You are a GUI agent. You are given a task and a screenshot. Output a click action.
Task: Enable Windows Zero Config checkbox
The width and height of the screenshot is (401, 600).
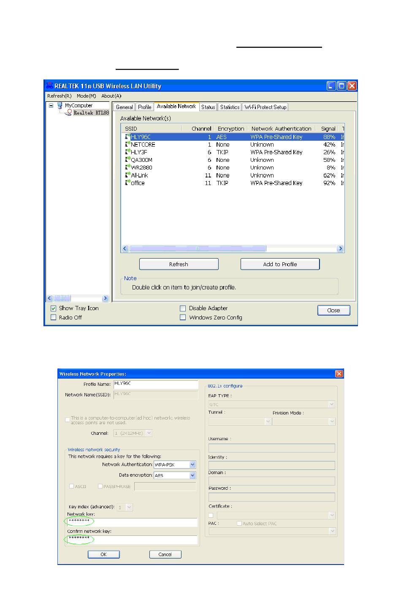pos(183,317)
